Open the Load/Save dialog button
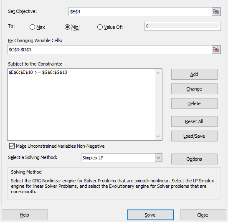 click(194, 136)
